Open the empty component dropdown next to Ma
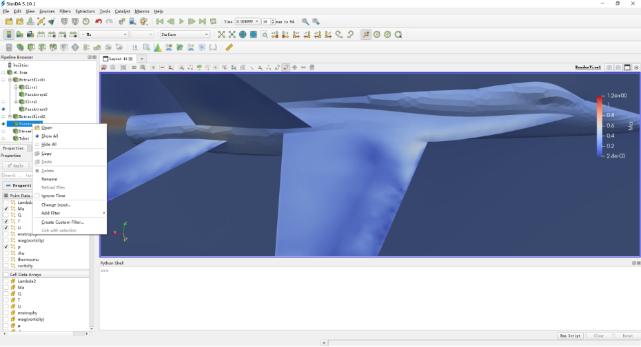641x347 pixels. pyautogui.click(x=142, y=34)
